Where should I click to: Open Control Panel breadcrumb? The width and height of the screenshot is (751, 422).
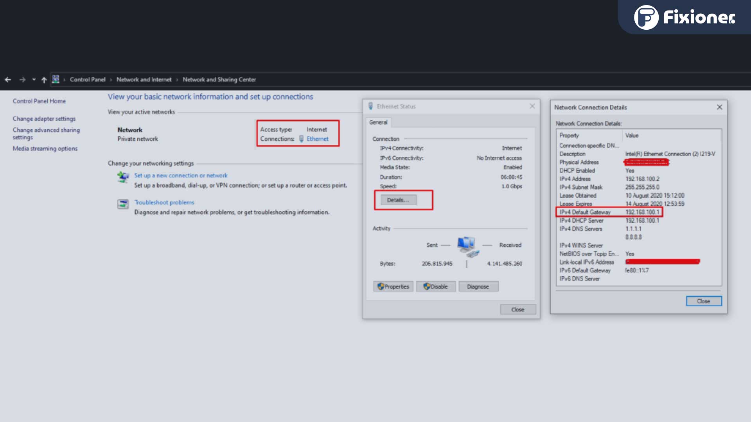click(x=88, y=80)
